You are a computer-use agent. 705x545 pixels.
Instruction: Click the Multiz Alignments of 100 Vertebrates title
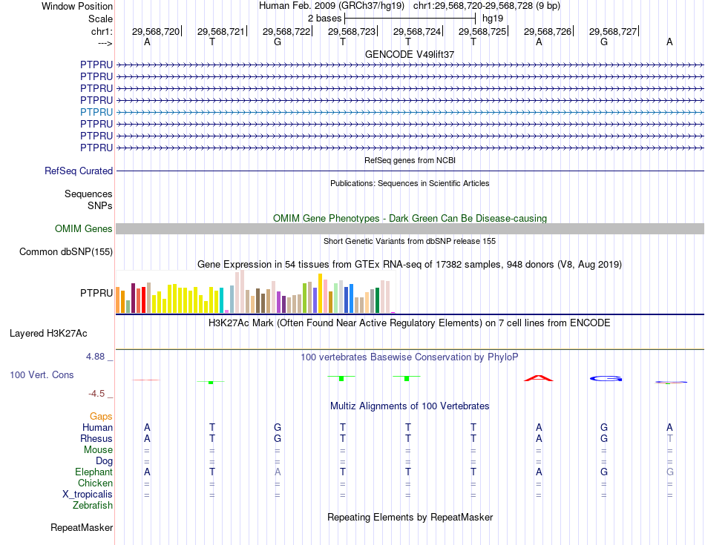[x=410, y=406]
